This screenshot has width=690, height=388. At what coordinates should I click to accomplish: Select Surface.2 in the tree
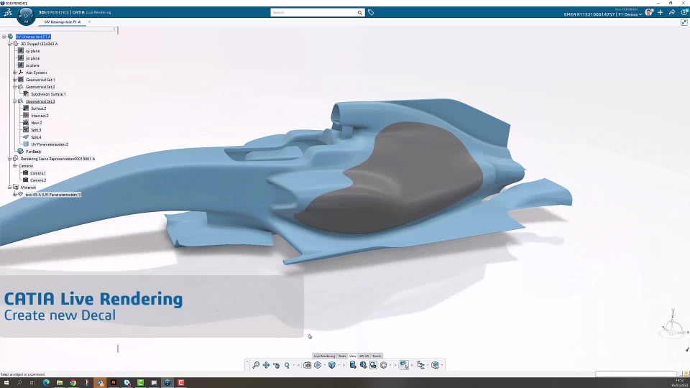pos(38,108)
